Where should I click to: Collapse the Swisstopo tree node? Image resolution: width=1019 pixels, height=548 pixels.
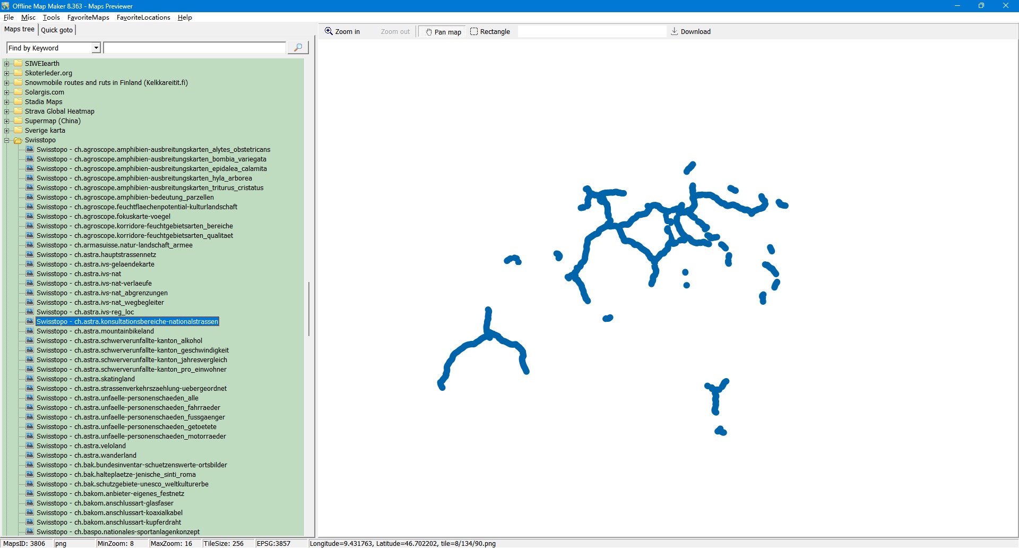tap(7, 140)
